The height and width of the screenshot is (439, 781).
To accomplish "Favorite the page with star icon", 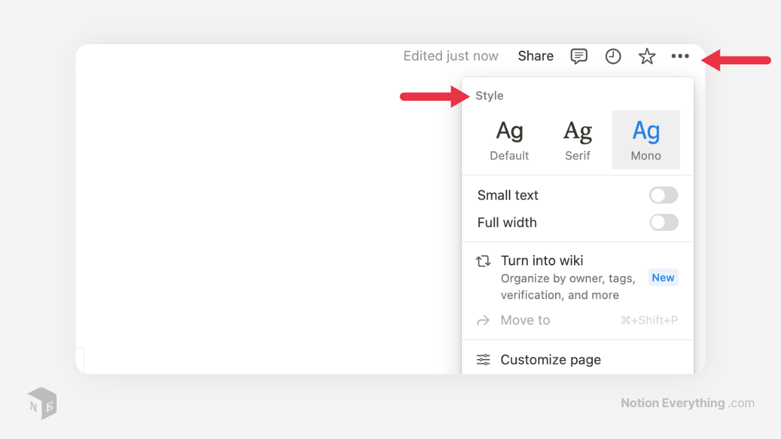I will tap(647, 56).
